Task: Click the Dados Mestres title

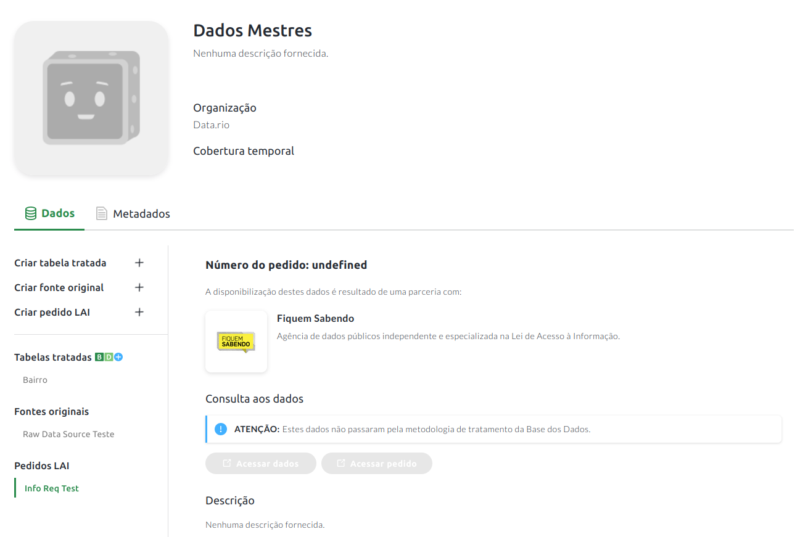Action: pyautogui.click(x=253, y=30)
